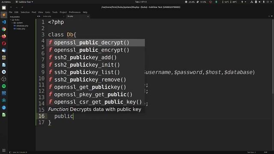
Task: Open the Preferences menu
Action: [x=75, y=12]
